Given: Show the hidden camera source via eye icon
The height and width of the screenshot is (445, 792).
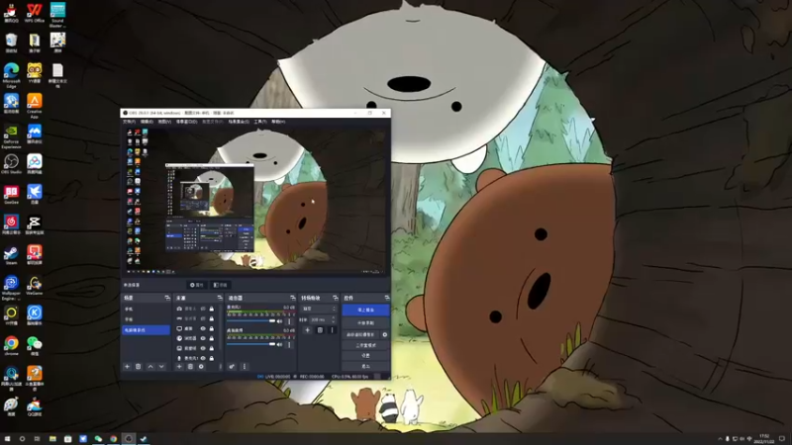Looking at the screenshot, I should tap(203, 309).
